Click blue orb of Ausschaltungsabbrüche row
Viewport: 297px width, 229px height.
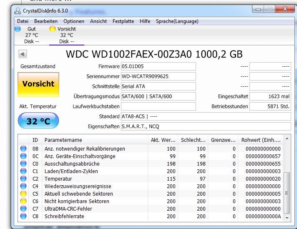tap(23, 164)
